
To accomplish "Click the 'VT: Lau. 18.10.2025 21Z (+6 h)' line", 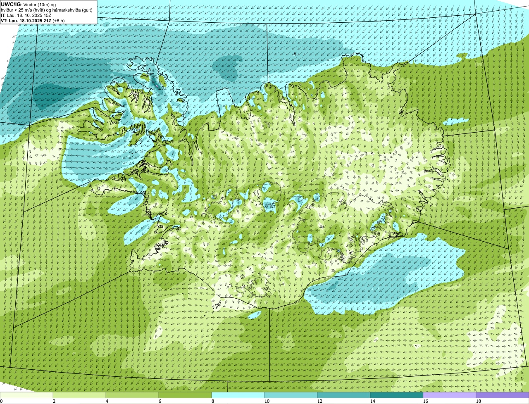I will [x=33, y=21].
